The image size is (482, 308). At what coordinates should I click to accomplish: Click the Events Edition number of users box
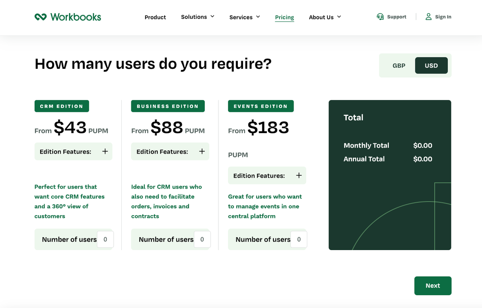coord(299,239)
